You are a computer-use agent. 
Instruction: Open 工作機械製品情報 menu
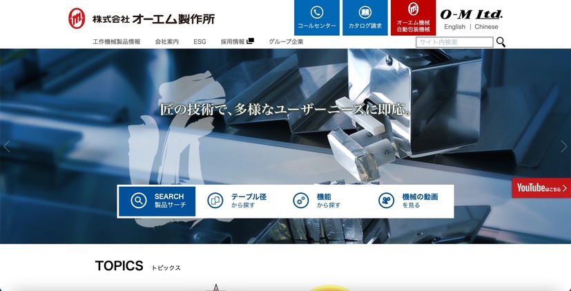pyautogui.click(x=117, y=42)
